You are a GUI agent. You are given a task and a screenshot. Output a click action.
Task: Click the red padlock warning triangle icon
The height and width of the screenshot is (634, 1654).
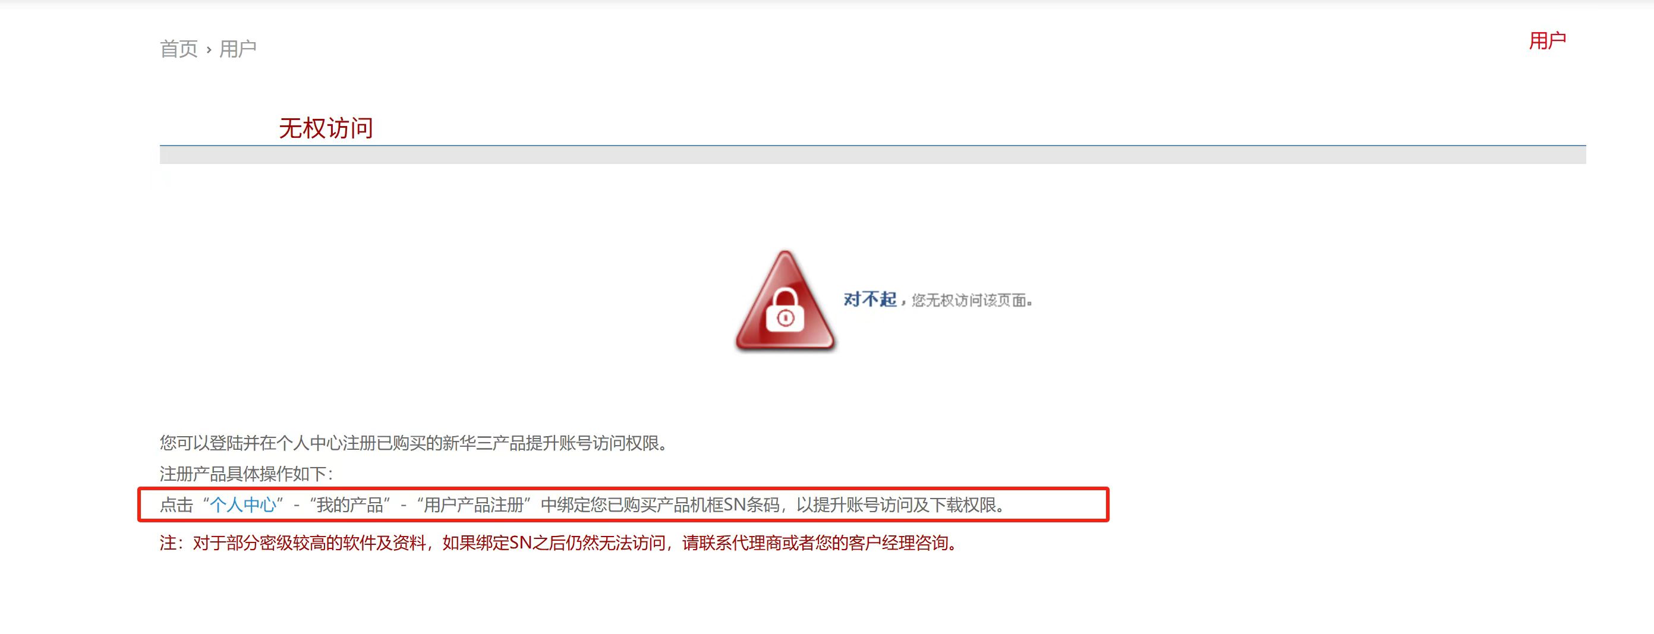click(785, 301)
